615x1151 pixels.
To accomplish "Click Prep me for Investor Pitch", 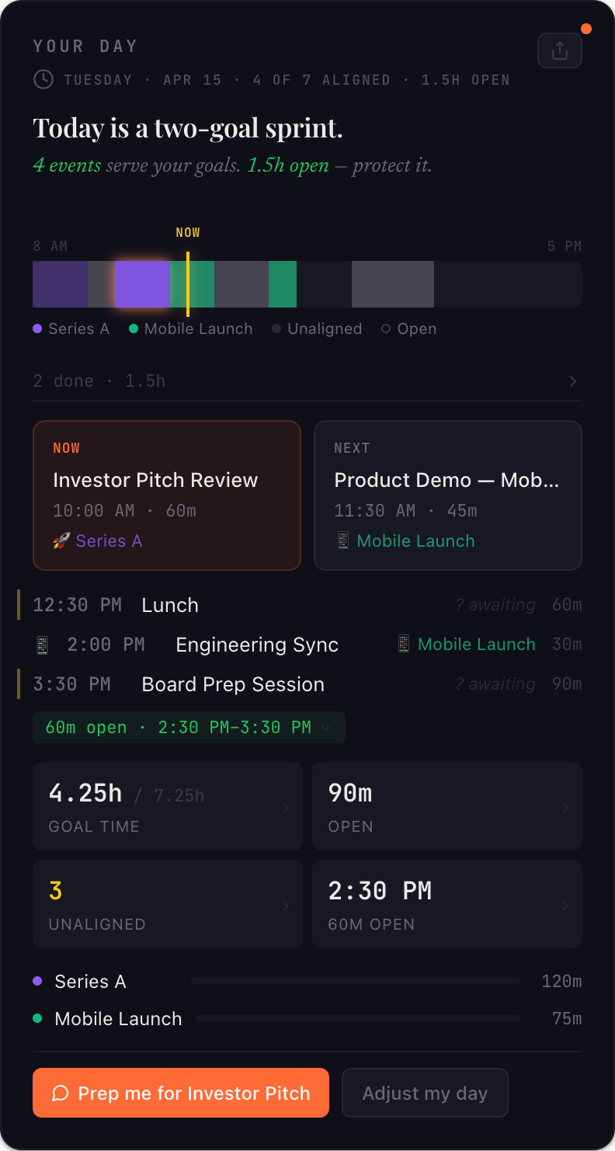I will pos(181,1094).
